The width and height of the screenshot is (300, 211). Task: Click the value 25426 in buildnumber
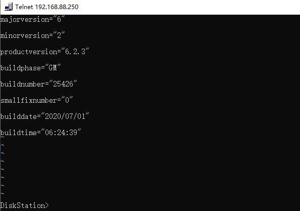pos(63,84)
